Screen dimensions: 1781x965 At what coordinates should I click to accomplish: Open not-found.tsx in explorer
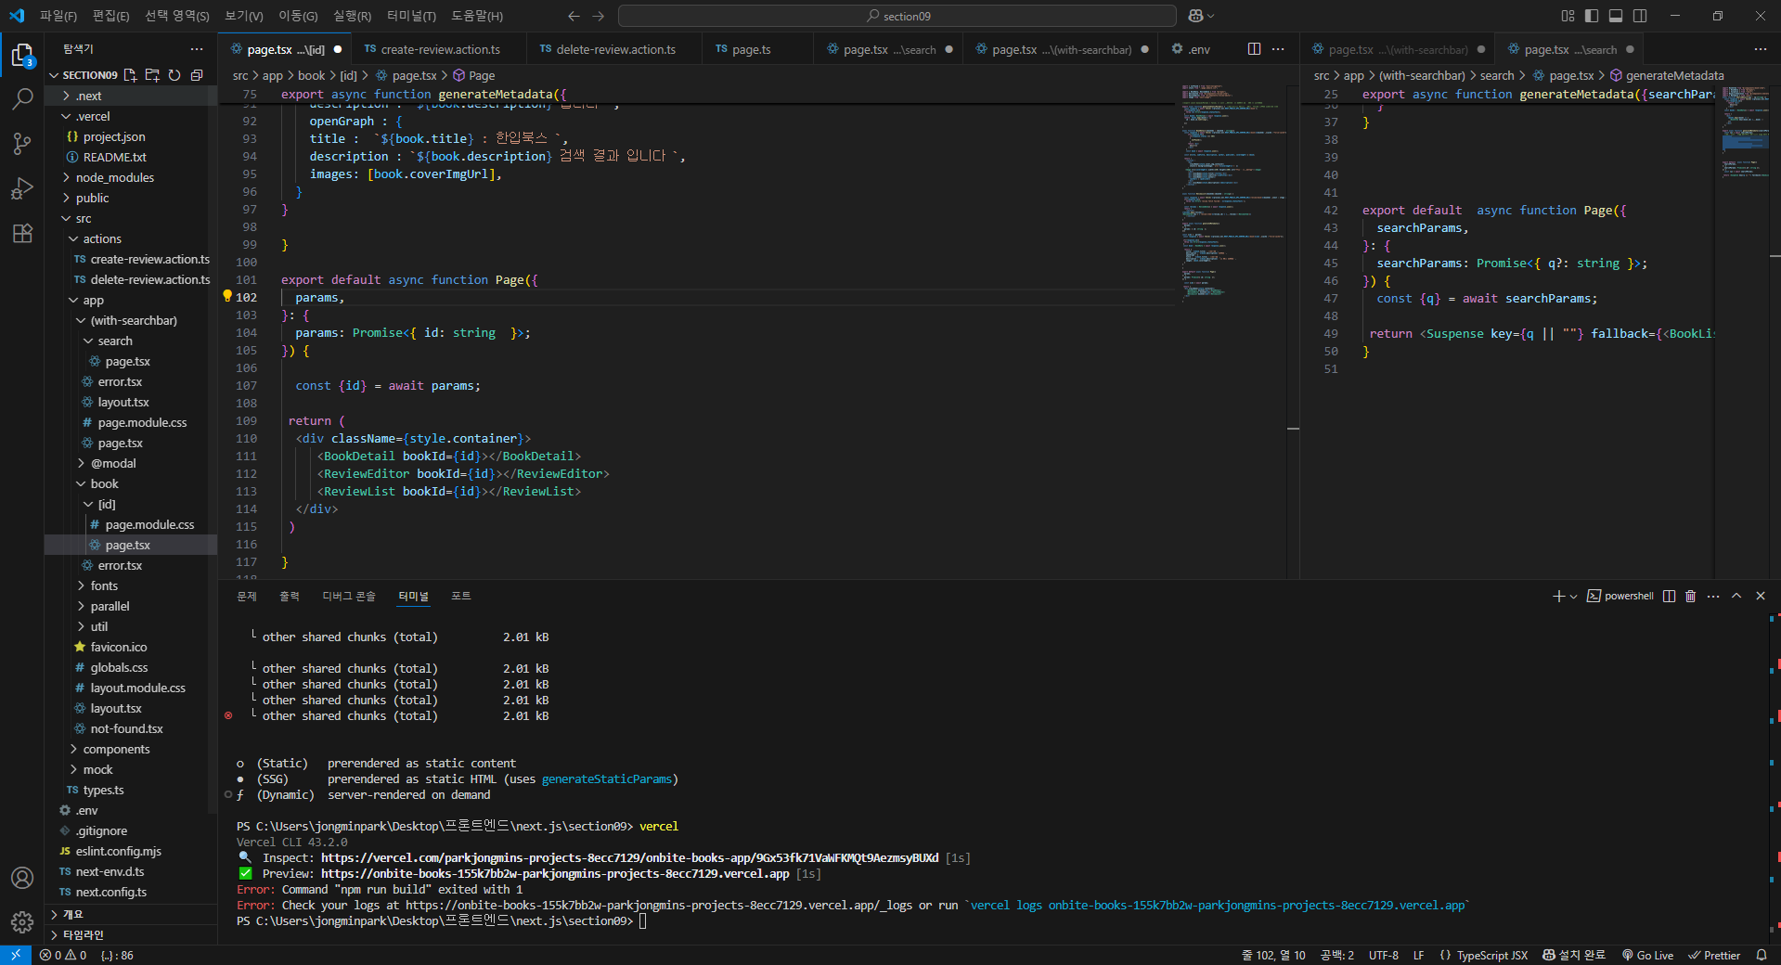pyautogui.click(x=131, y=728)
